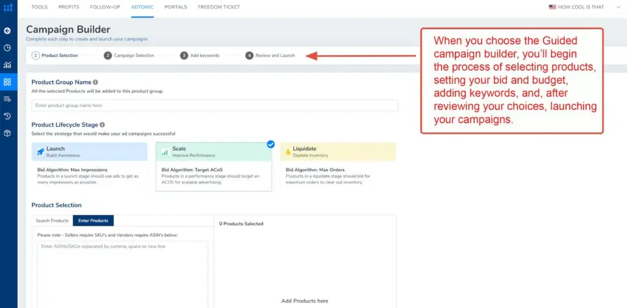627x308 pixels.
Task: Click the info icon beside Product Lifecycle Stage
Action: pyautogui.click(x=102, y=124)
